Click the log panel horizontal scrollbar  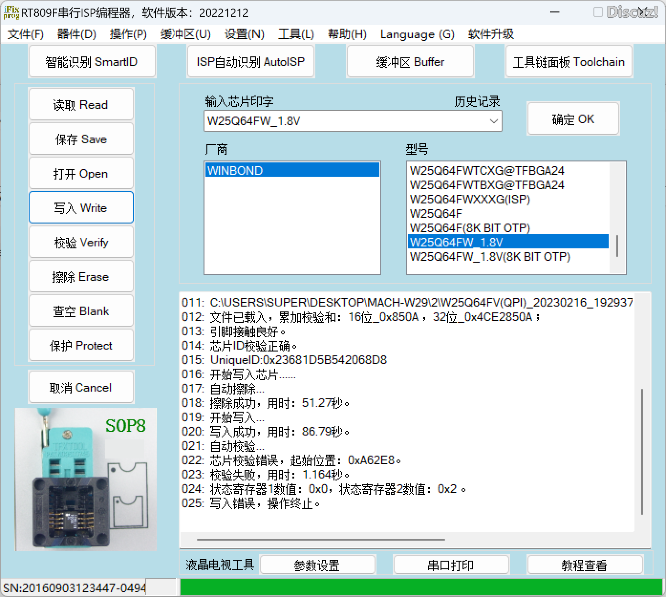[321, 540]
